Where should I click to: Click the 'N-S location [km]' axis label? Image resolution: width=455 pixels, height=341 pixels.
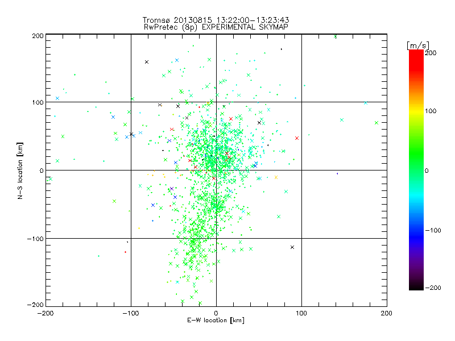pos(20,170)
